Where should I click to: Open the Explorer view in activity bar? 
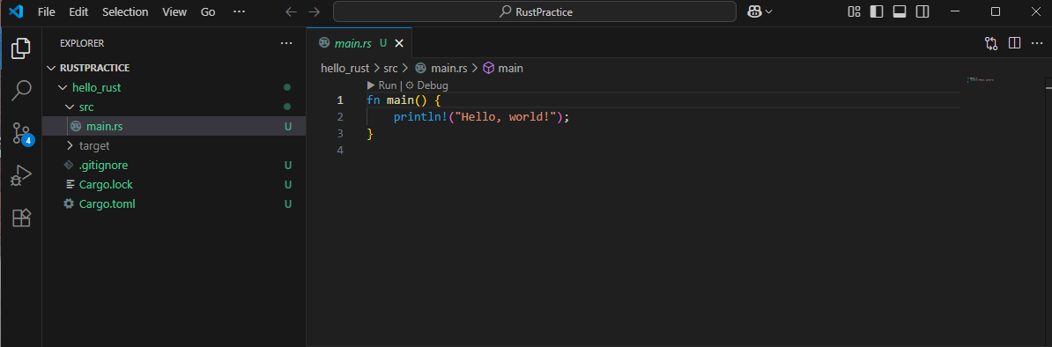click(x=21, y=48)
